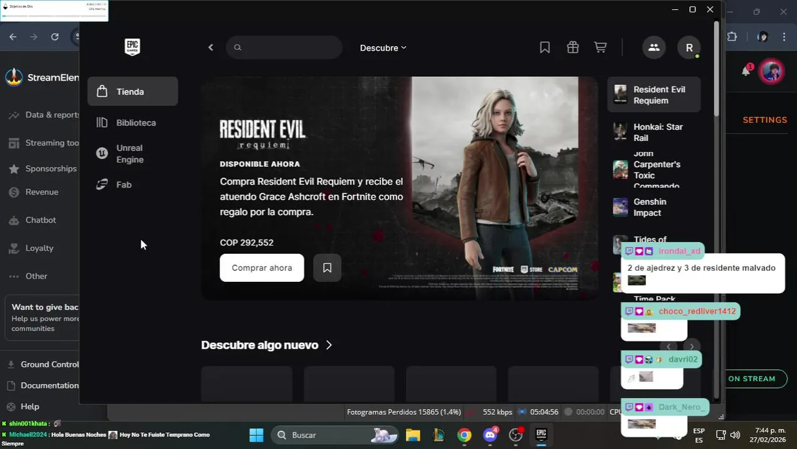Open the Descubre algo nuevo link
This screenshot has height=449, width=797.
point(267,345)
